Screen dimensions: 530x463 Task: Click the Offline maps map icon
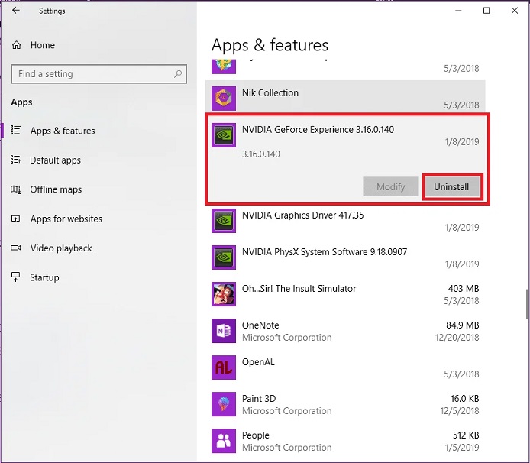click(15, 189)
